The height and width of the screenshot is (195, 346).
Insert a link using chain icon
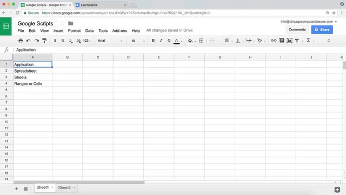274,41
